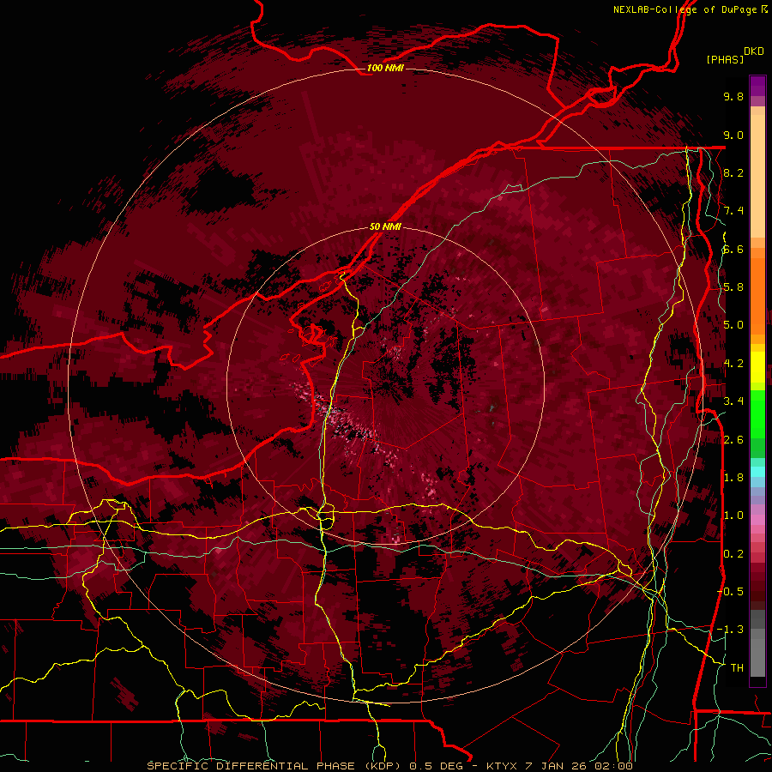Image resolution: width=772 pixels, height=772 pixels.
Task: Click the 1.8 legend value
Action: (x=733, y=478)
